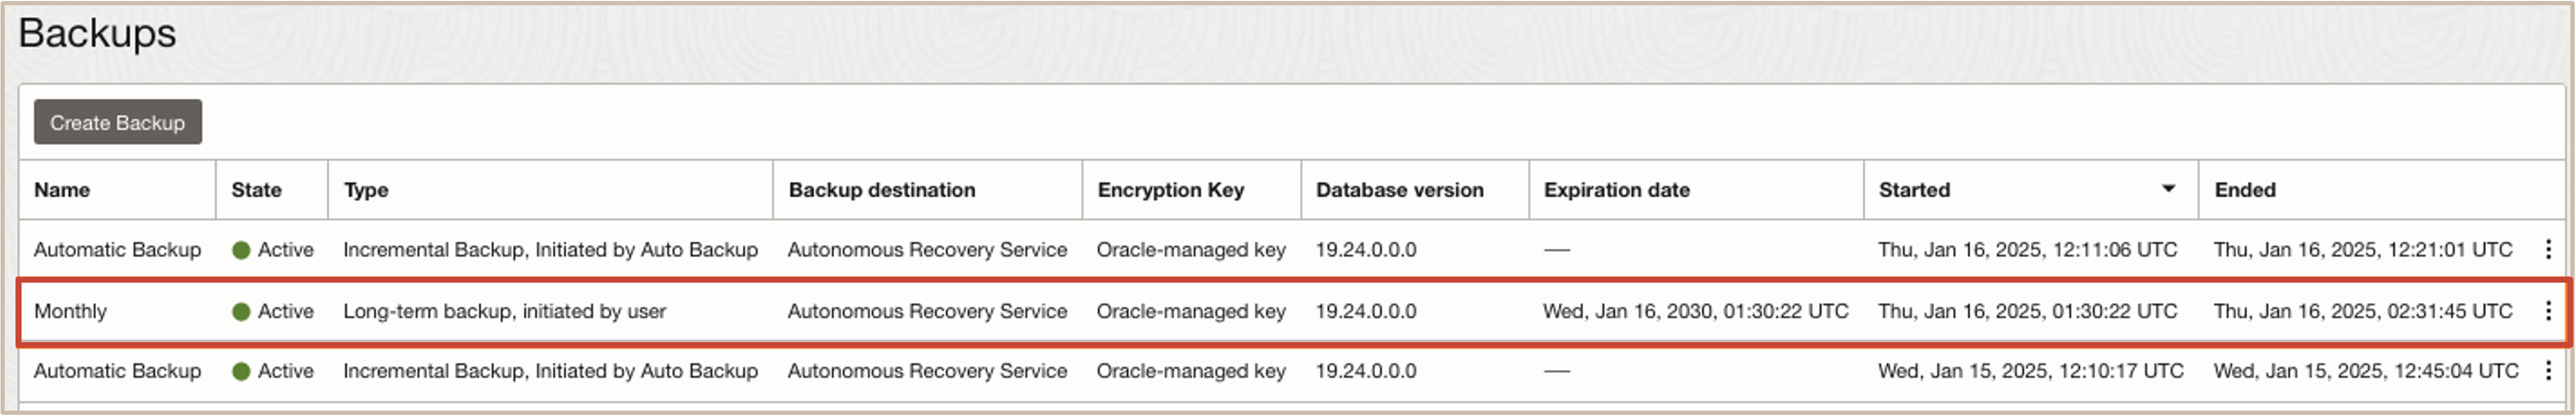Viewport: 2576px width, 415px height.
Task: Sort by Expiration date column header
Action: point(1616,190)
